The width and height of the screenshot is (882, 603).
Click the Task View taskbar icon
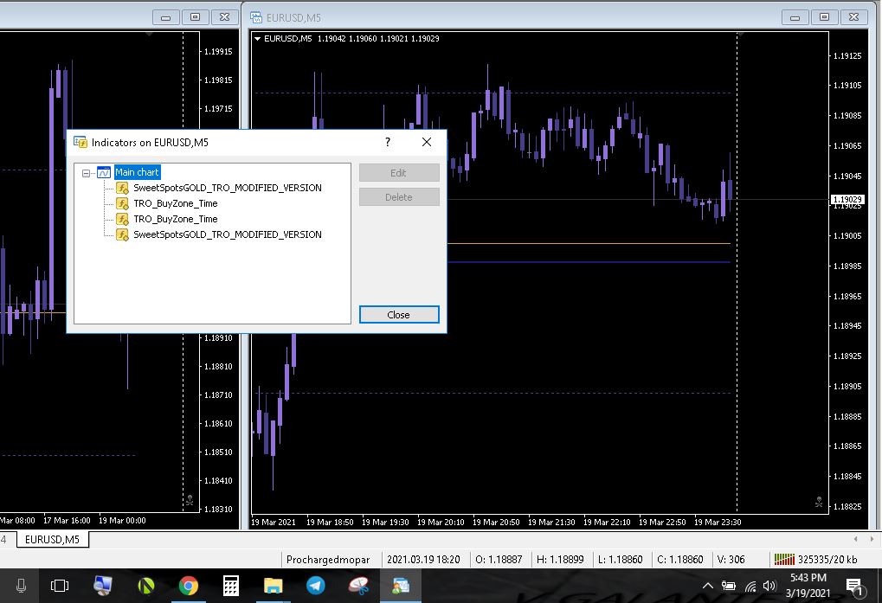coord(60,586)
